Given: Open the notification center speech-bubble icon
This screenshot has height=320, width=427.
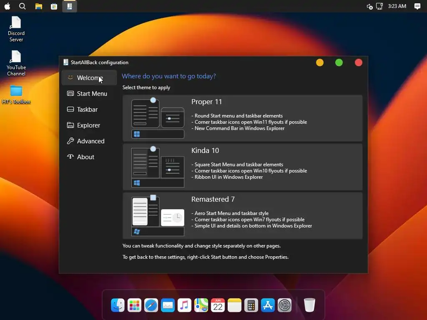Looking at the screenshot, I should pos(417,6).
